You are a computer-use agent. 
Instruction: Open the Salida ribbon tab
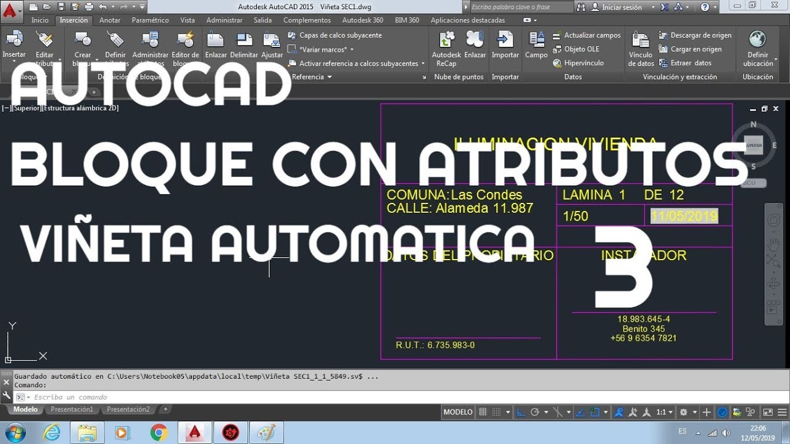click(x=262, y=20)
